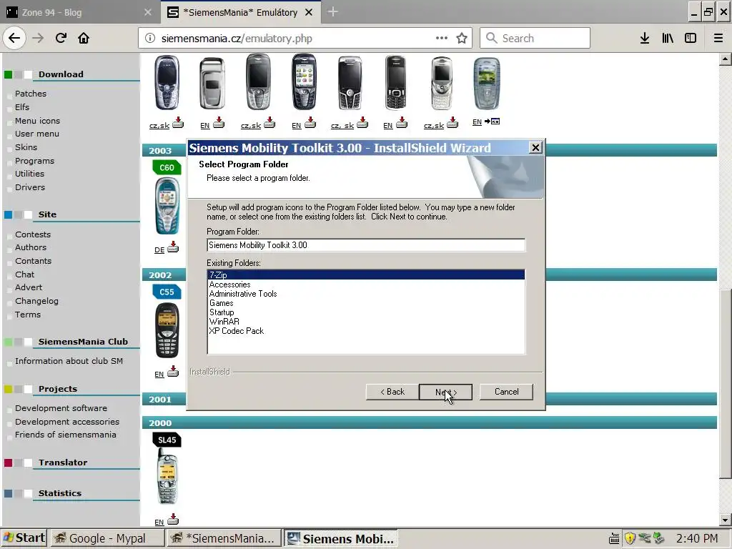Open the Menu icons sidebar link
This screenshot has height=549, width=732.
click(37, 121)
